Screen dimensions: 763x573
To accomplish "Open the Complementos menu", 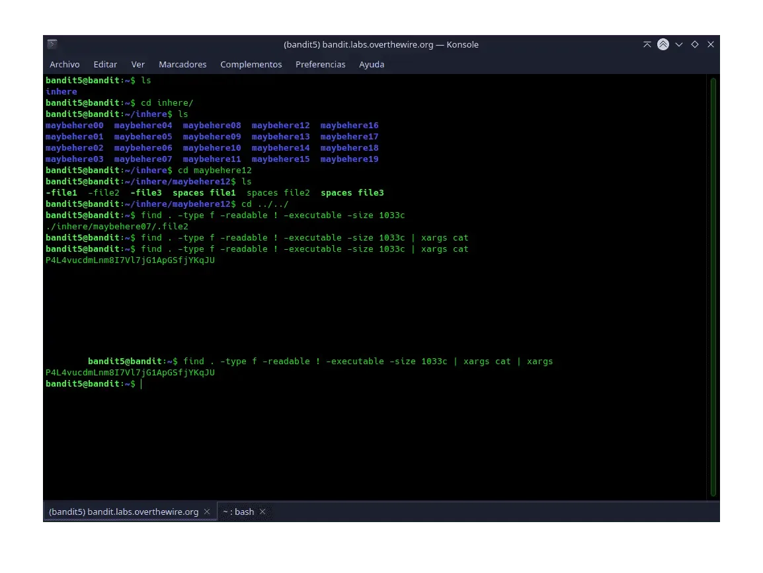I will coord(251,64).
